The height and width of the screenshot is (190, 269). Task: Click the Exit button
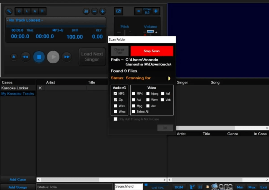click(263, 187)
